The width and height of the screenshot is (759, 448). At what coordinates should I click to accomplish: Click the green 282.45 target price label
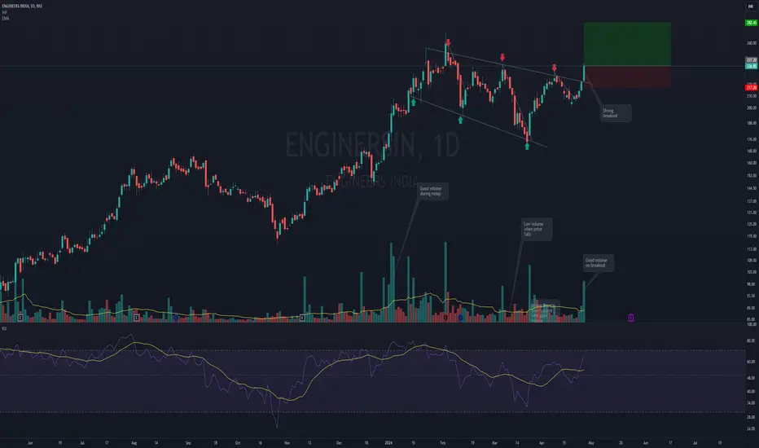pyautogui.click(x=751, y=23)
